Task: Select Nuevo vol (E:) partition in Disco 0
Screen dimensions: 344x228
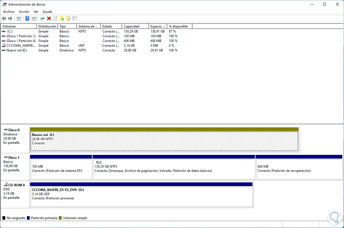Action: click(x=164, y=141)
